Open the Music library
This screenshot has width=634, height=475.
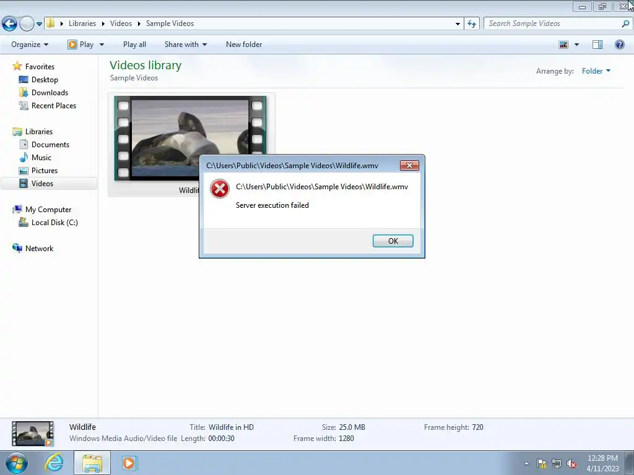click(x=41, y=158)
